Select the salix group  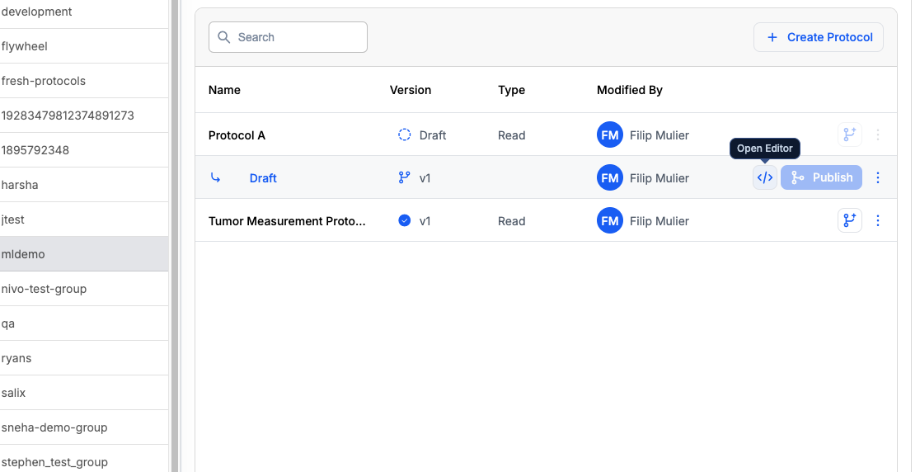pyautogui.click(x=84, y=393)
